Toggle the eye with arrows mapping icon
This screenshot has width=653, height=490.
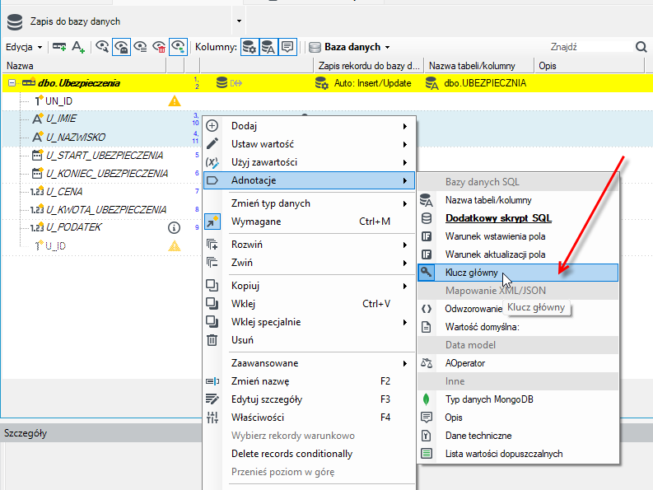click(178, 47)
